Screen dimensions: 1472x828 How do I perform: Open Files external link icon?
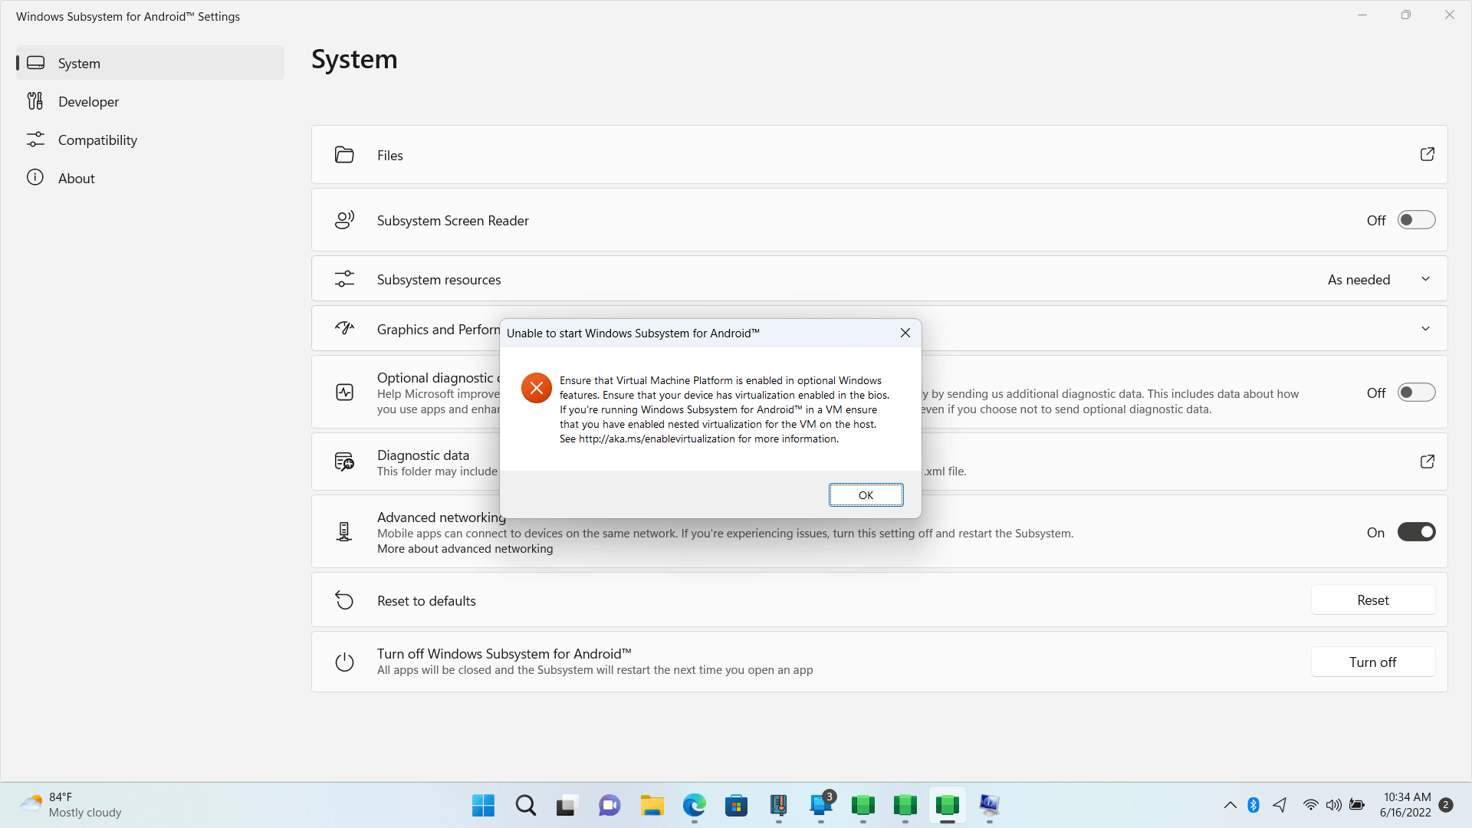pyautogui.click(x=1427, y=155)
